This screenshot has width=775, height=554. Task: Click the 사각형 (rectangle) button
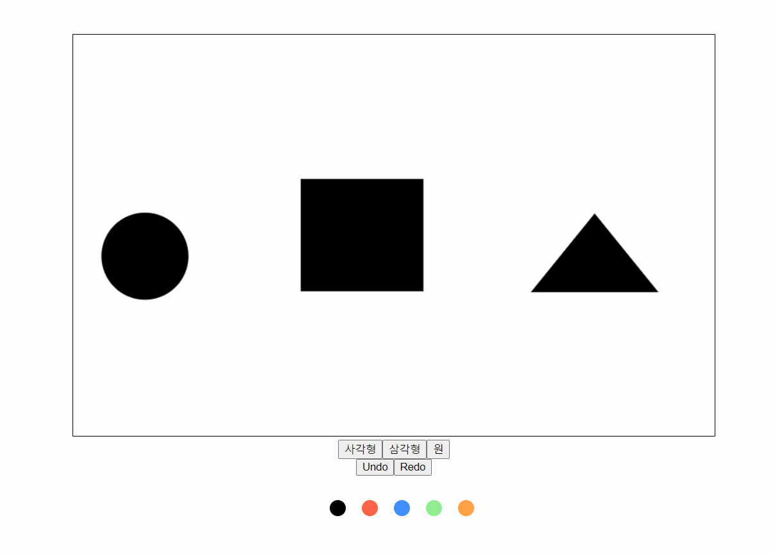(x=360, y=449)
